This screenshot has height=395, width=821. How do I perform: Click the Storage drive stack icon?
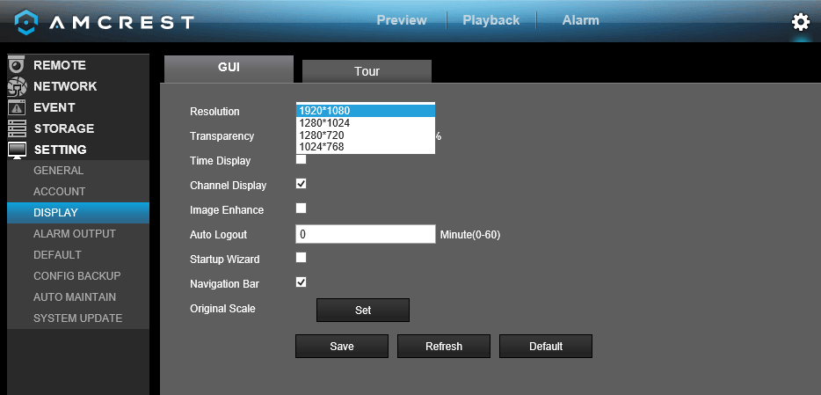point(17,128)
